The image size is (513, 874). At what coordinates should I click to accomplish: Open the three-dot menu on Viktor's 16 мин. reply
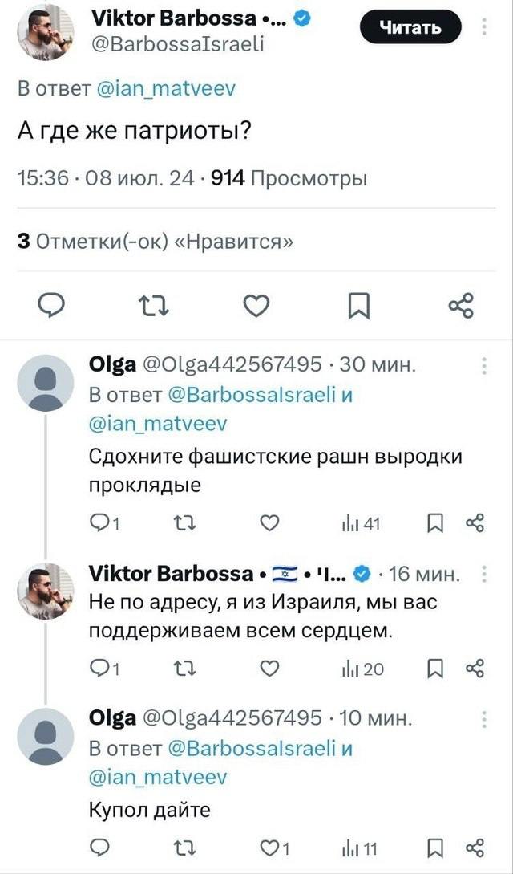point(484,575)
